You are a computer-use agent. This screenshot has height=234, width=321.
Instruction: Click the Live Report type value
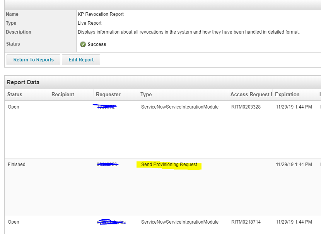(90, 23)
